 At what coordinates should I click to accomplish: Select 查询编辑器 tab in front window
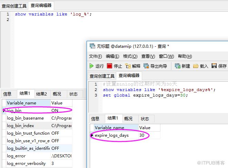pyautogui.click(x=129, y=76)
